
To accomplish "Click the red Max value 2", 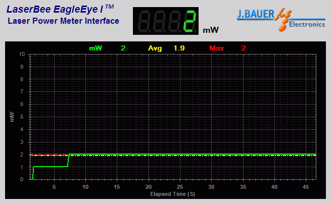I will (x=244, y=48).
